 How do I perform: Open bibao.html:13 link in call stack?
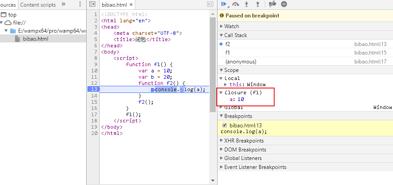(x=370, y=44)
